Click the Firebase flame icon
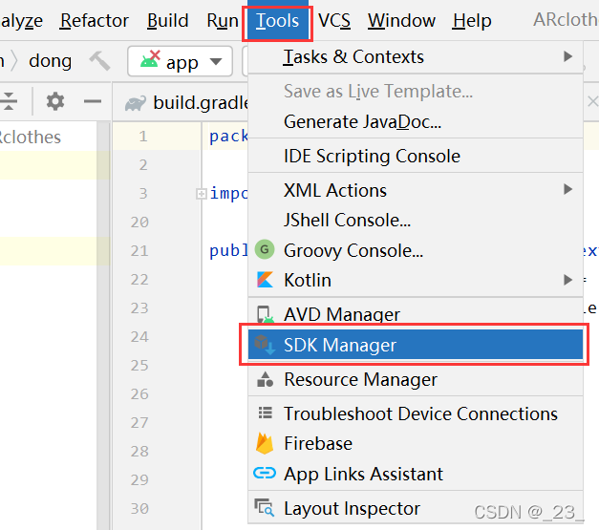599x530 pixels. tap(265, 443)
